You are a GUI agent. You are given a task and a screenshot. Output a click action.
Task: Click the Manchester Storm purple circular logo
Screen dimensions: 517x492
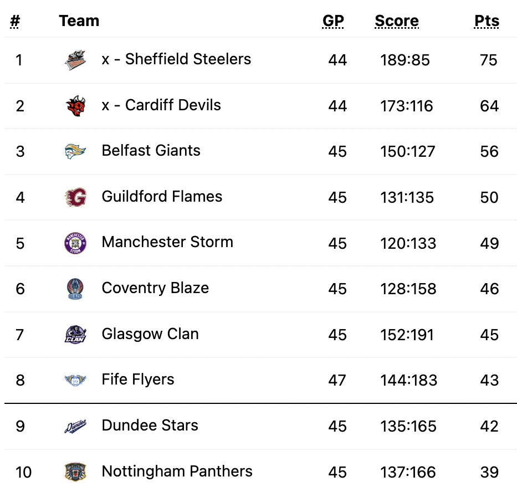pyautogui.click(x=75, y=243)
